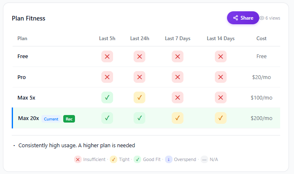Click the N/A legend dash icon
294x174 pixels.
[204, 159]
